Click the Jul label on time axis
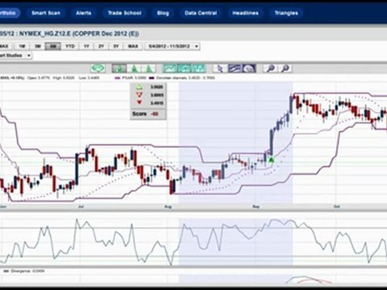Screen dimensions: 387x290 81,207
